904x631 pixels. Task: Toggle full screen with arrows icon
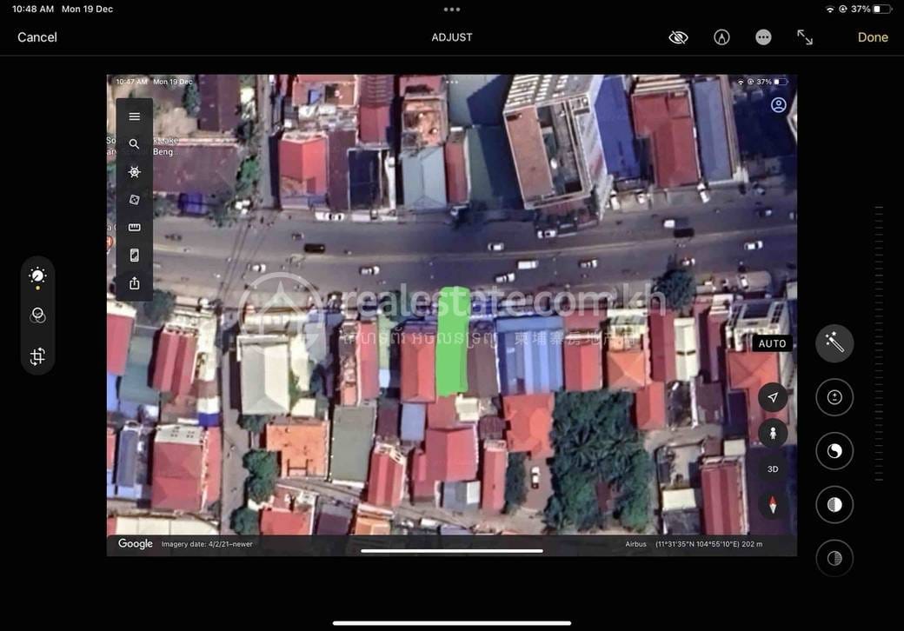click(805, 37)
